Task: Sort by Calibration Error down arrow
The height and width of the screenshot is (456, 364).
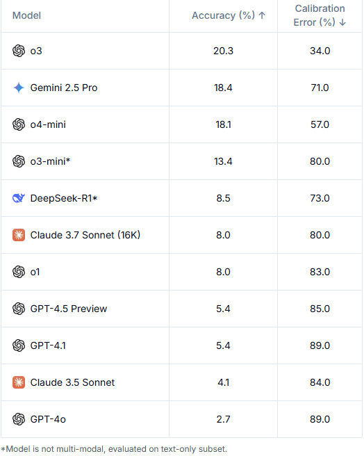Action: pos(342,22)
